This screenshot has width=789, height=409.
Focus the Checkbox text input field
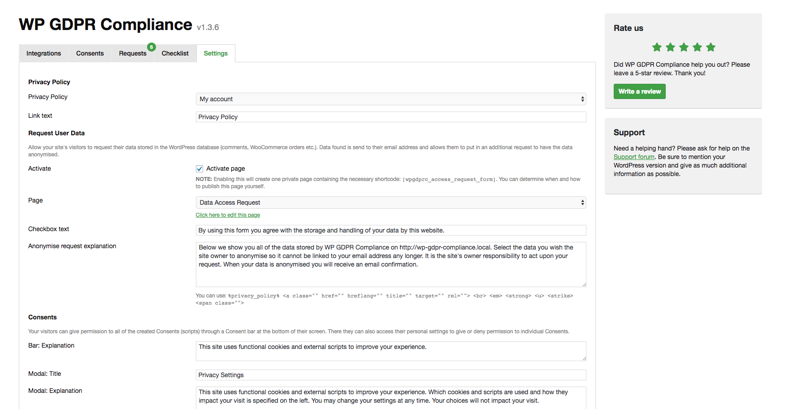390,230
